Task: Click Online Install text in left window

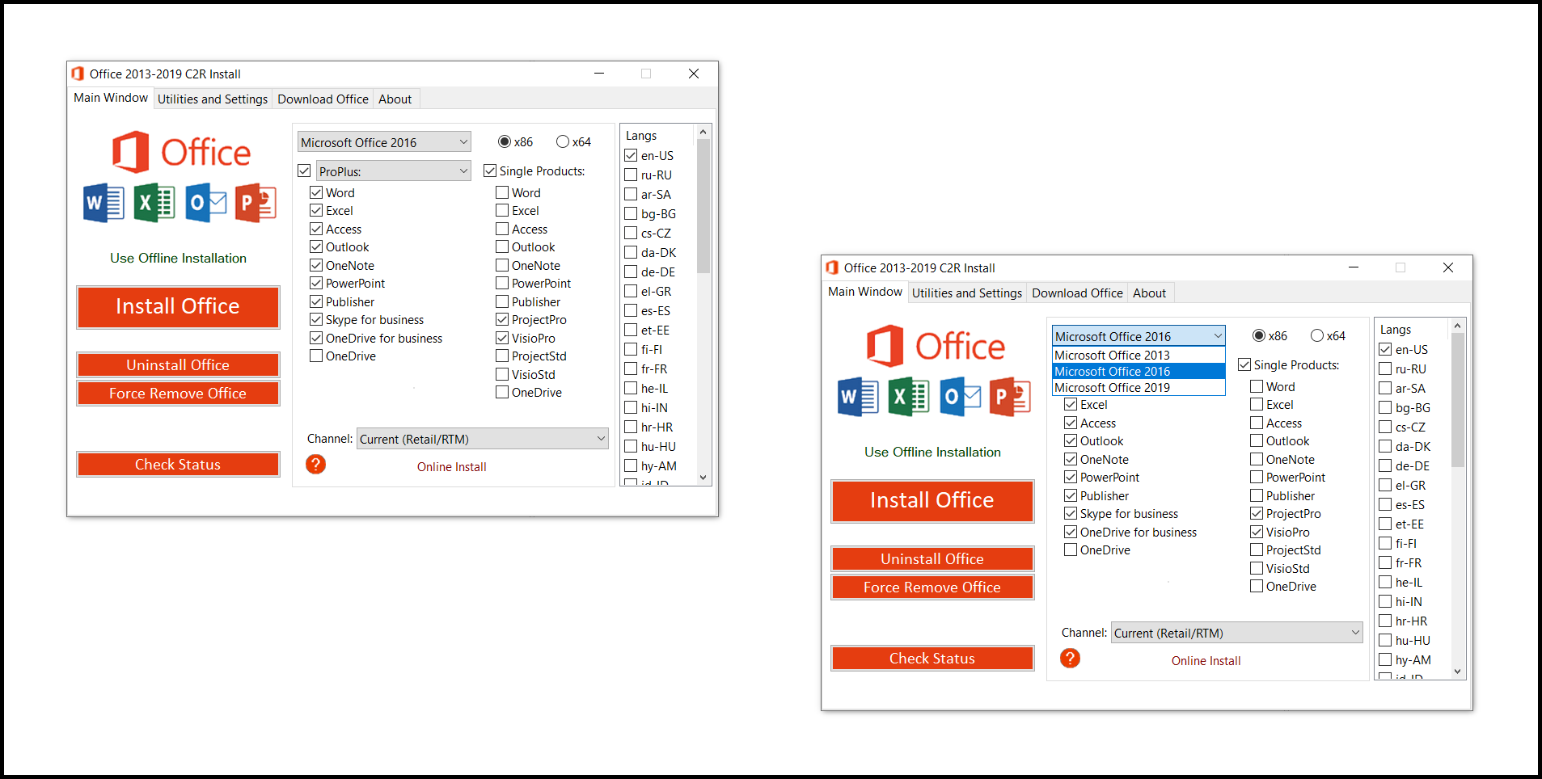Action: (451, 467)
